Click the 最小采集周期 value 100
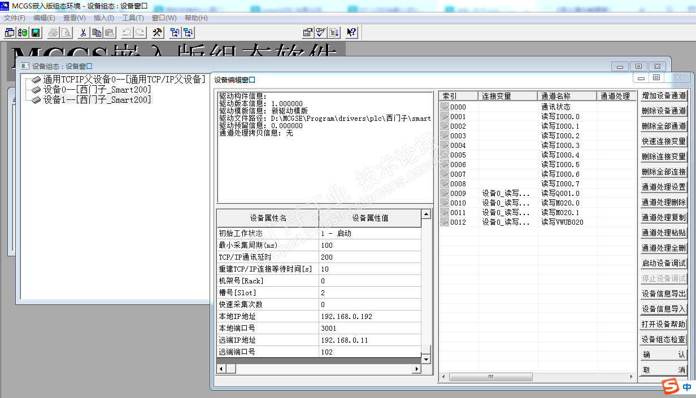Image resolution: width=696 pixels, height=398 pixels. coord(370,245)
